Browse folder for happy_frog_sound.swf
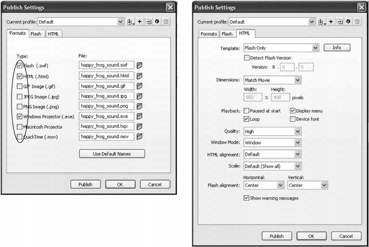The width and height of the screenshot is (369, 247). pyautogui.click(x=140, y=65)
